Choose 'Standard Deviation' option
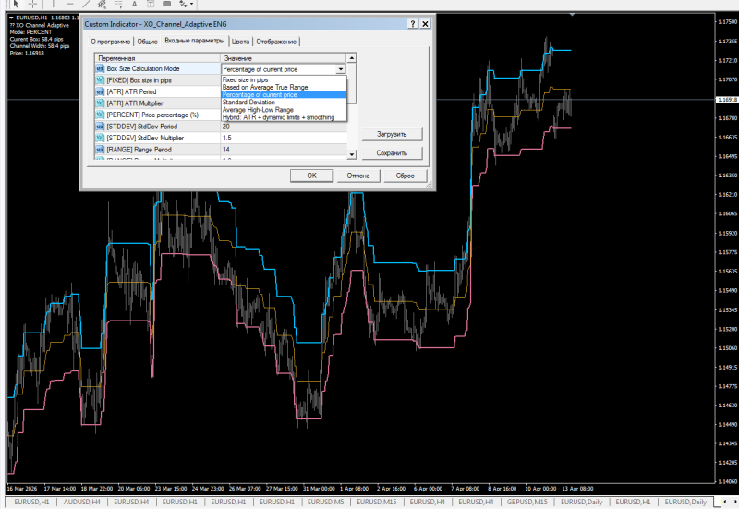This screenshot has height=509, width=739. click(285, 103)
